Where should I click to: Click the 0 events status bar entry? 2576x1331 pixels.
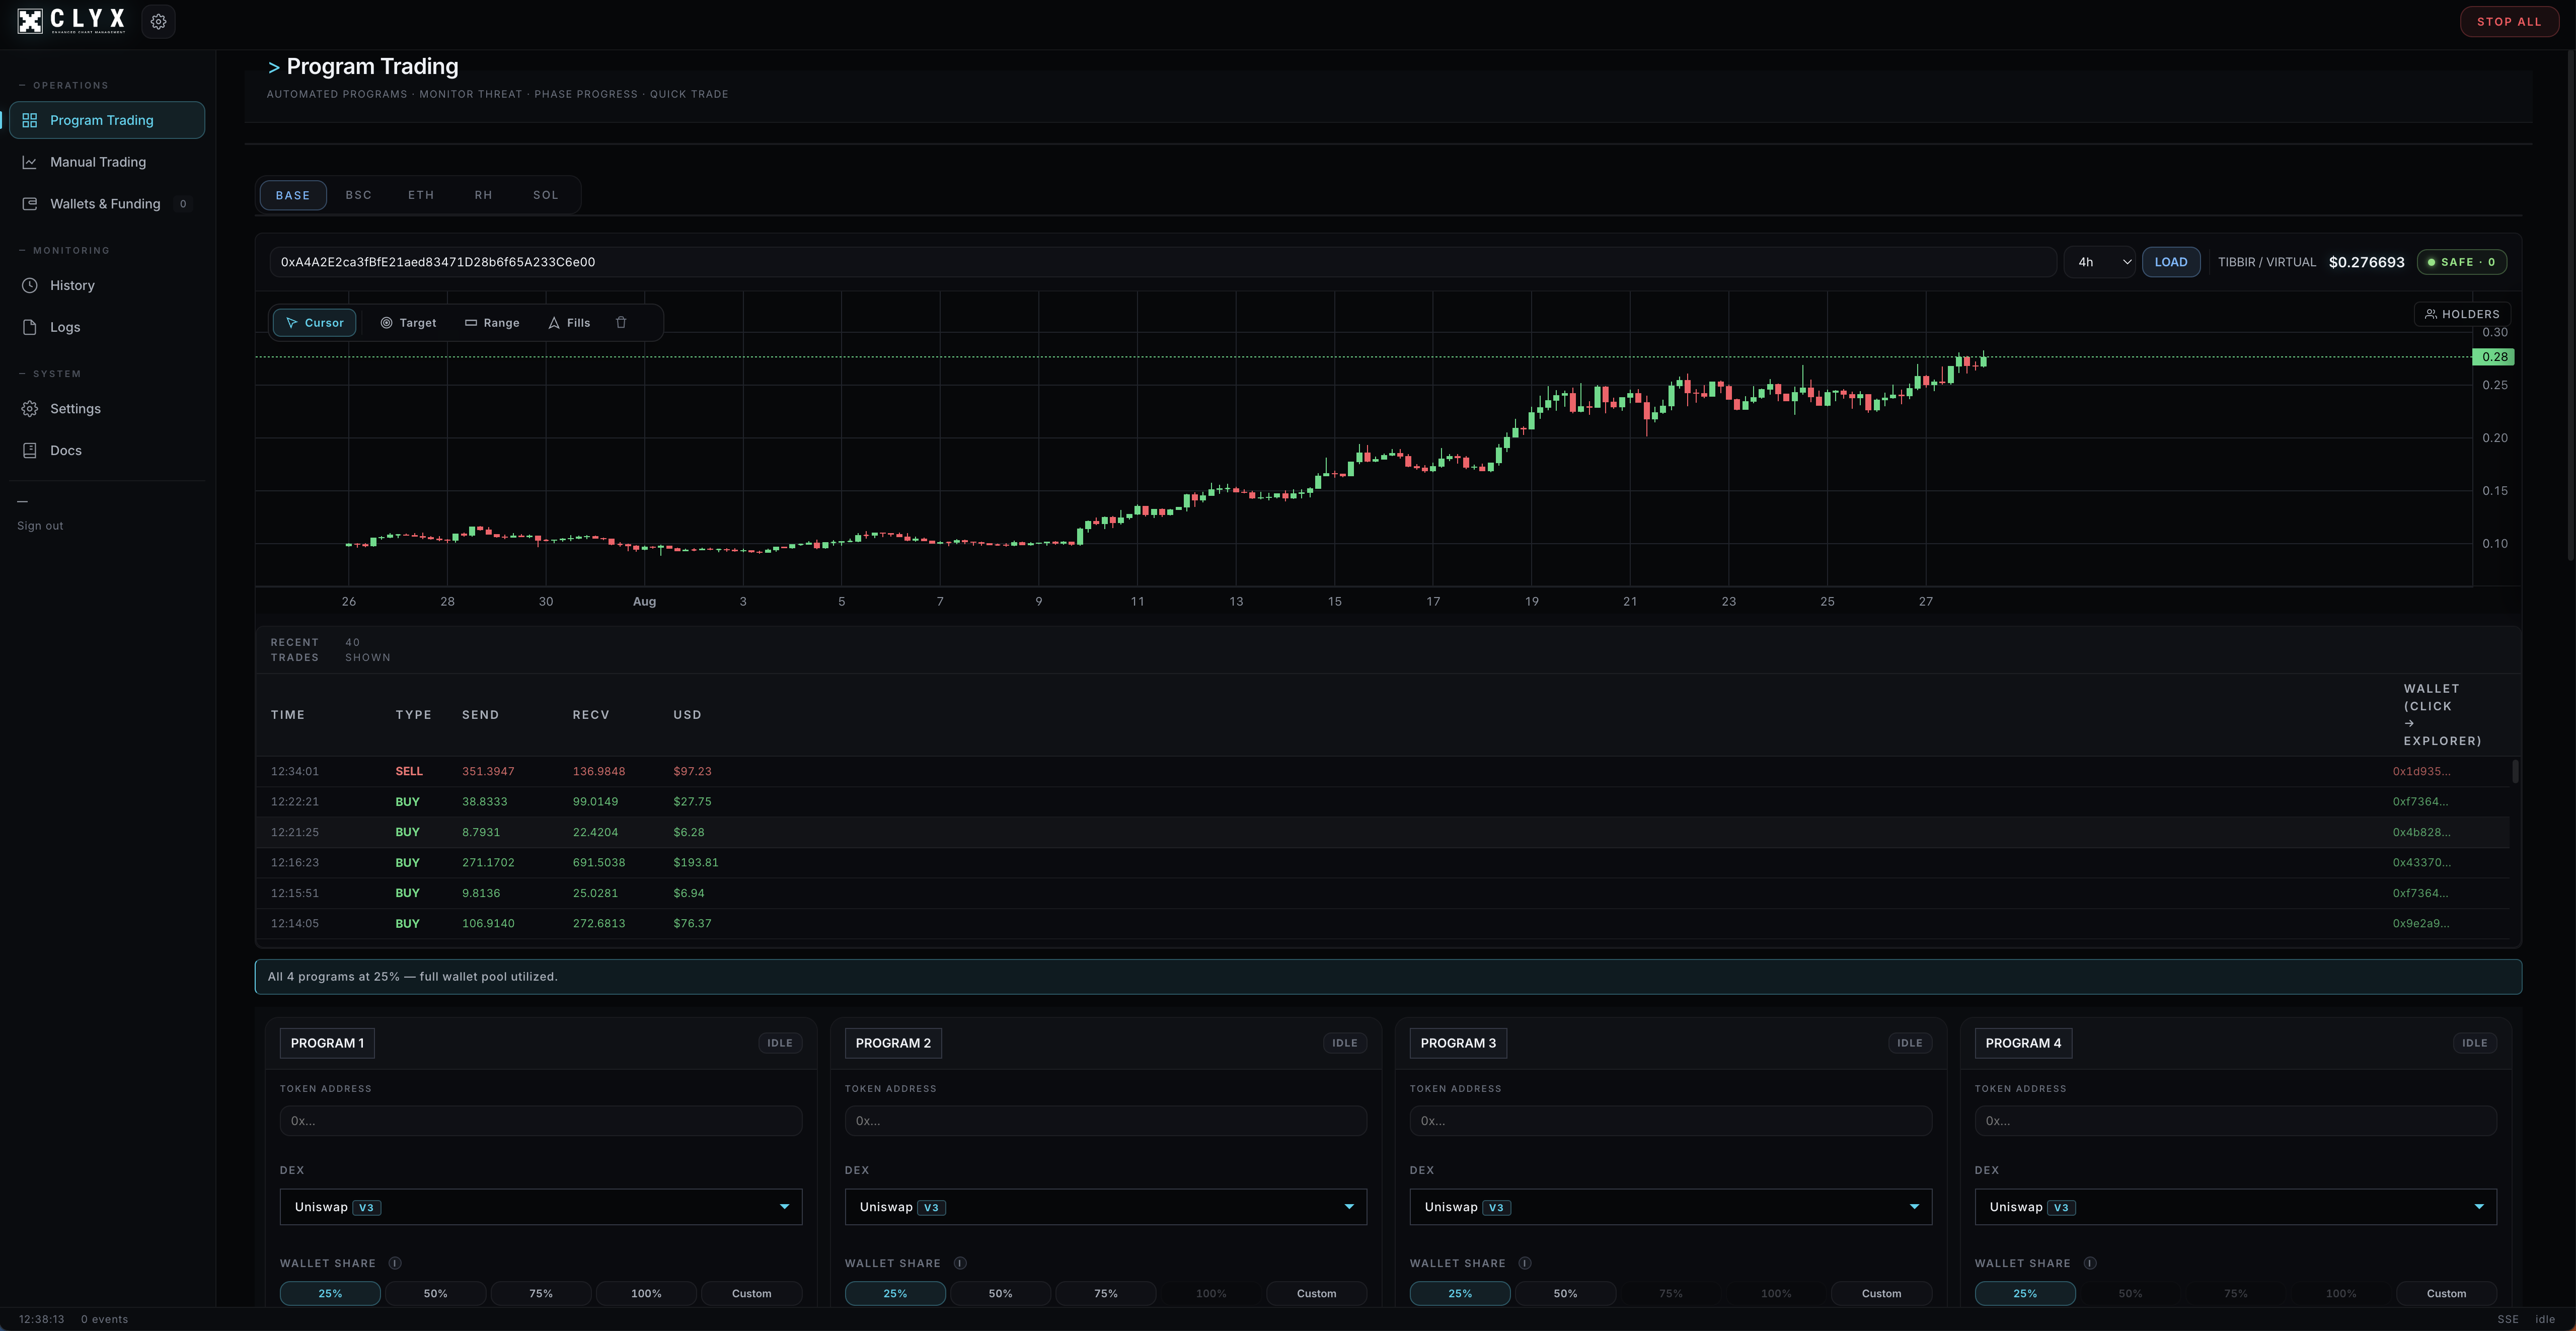[x=105, y=1319]
